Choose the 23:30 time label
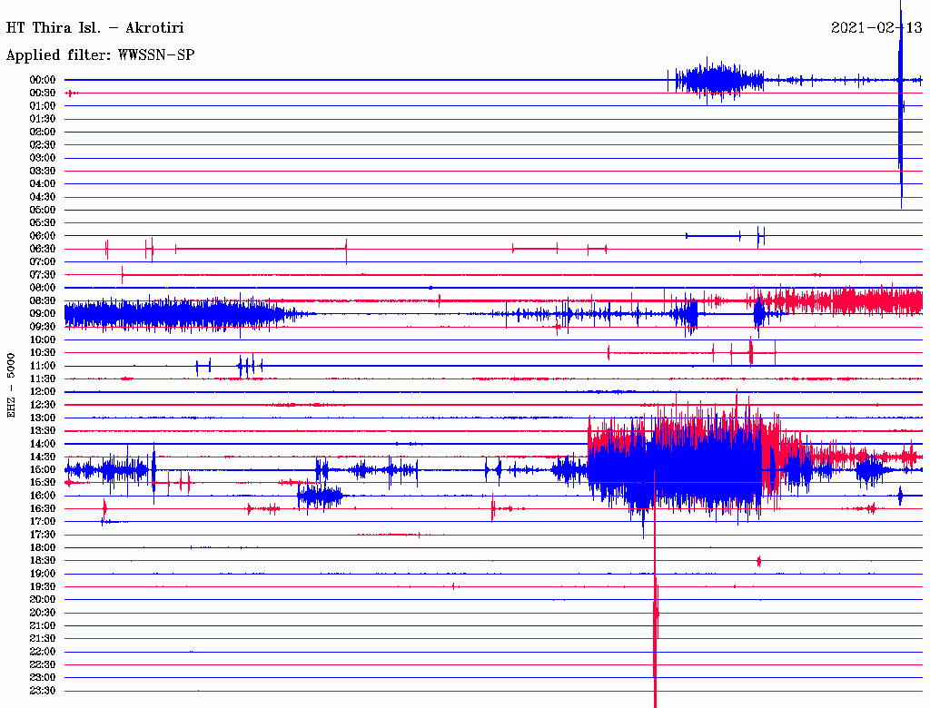The image size is (930, 708). (x=43, y=691)
